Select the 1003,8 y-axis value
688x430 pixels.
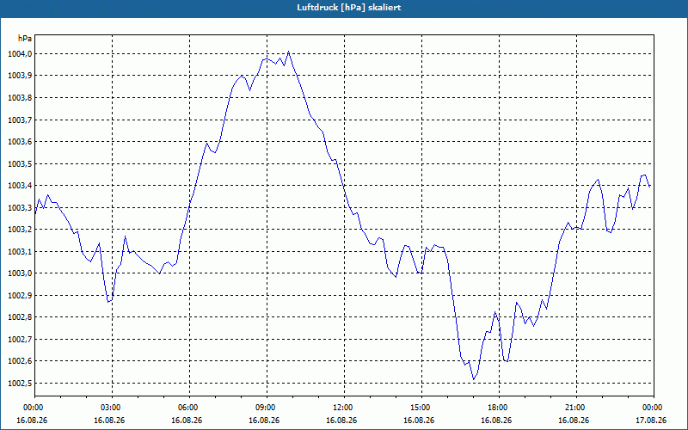coord(20,98)
